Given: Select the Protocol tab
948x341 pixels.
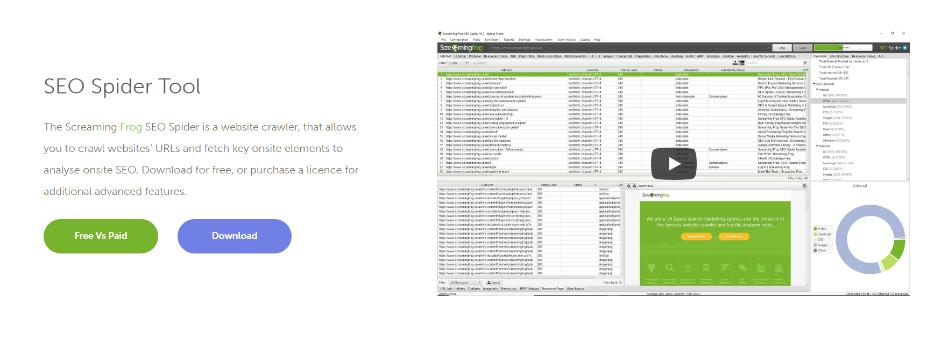Looking at the screenshot, I should pyautogui.click(x=475, y=56).
